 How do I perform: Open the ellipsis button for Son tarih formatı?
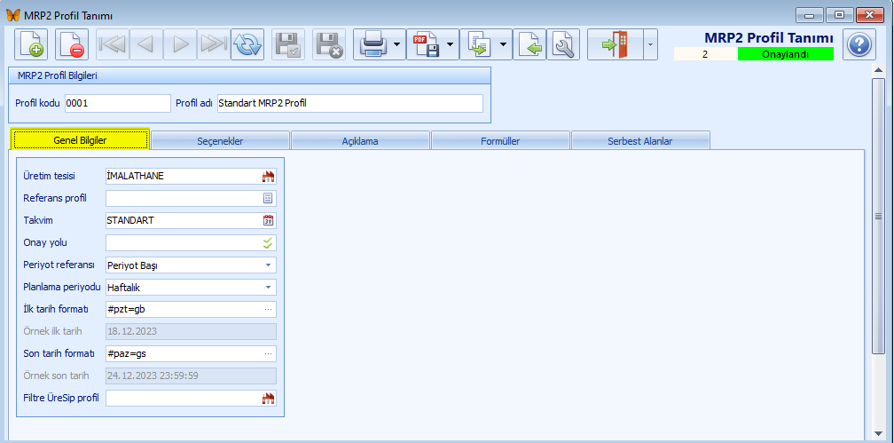[268, 354]
